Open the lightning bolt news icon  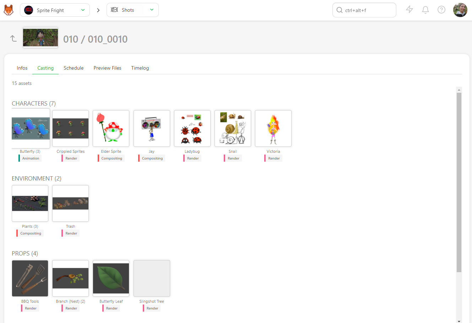point(409,10)
